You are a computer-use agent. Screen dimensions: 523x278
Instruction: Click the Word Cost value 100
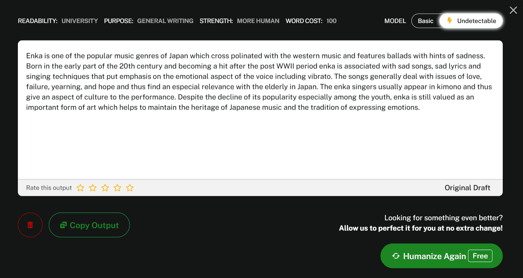pyautogui.click(x=331, y=21)
